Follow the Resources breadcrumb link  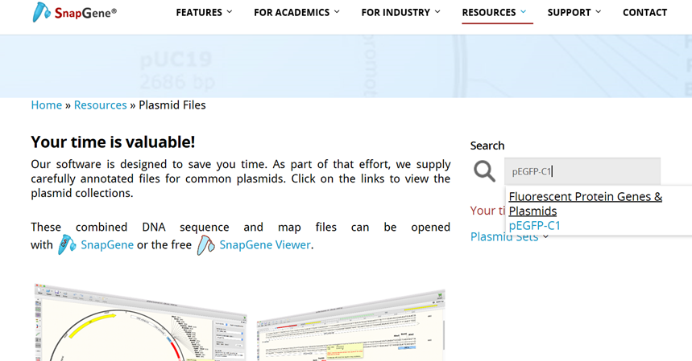[100, 105]
